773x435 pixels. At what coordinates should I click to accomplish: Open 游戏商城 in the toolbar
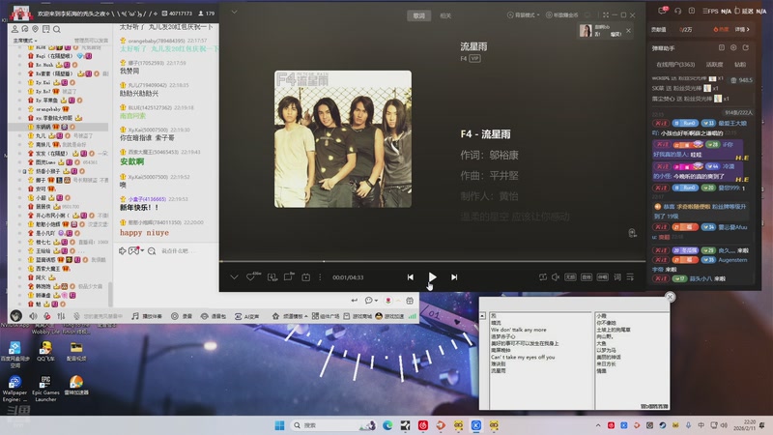coord(358,316)
